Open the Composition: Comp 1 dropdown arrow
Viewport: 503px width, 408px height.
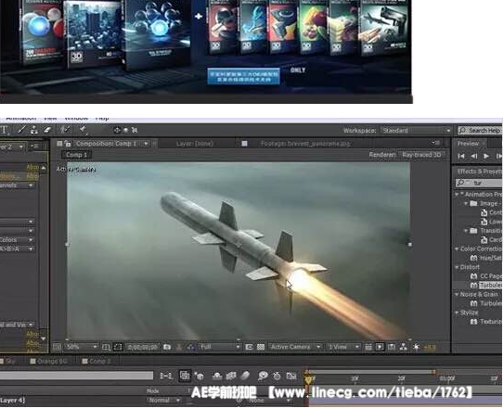click(x=146, y=144)
